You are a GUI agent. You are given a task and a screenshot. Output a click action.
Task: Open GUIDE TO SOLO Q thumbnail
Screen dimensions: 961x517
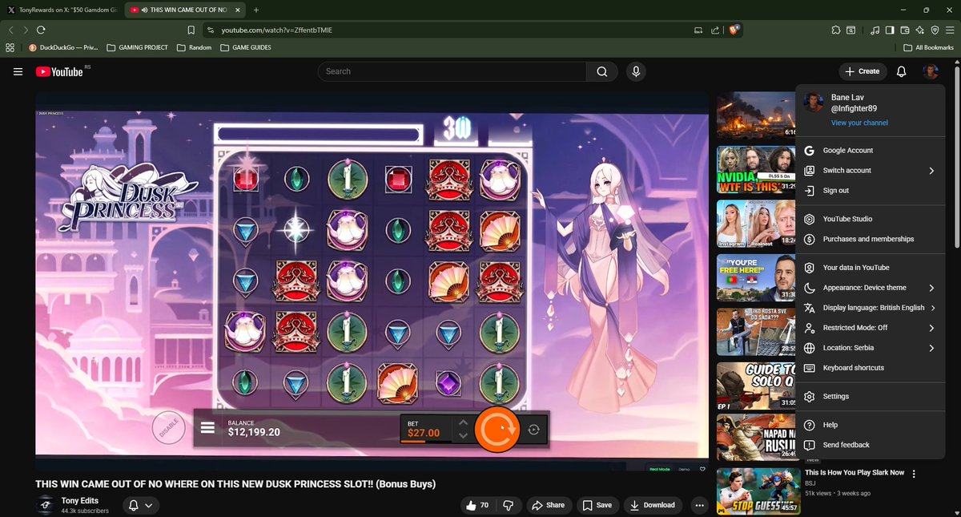point(756,385)
